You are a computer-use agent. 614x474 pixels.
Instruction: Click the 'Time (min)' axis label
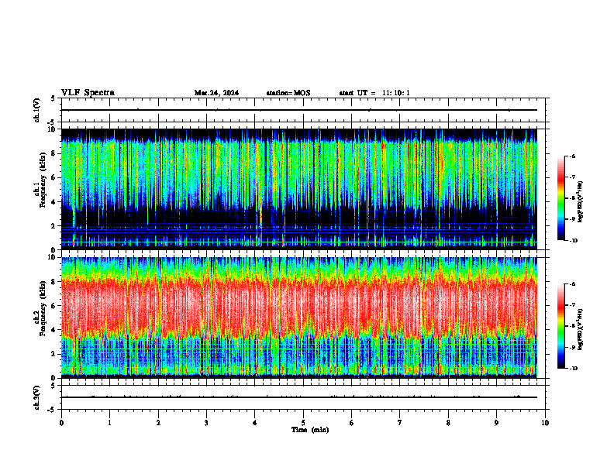pos(310,430)
